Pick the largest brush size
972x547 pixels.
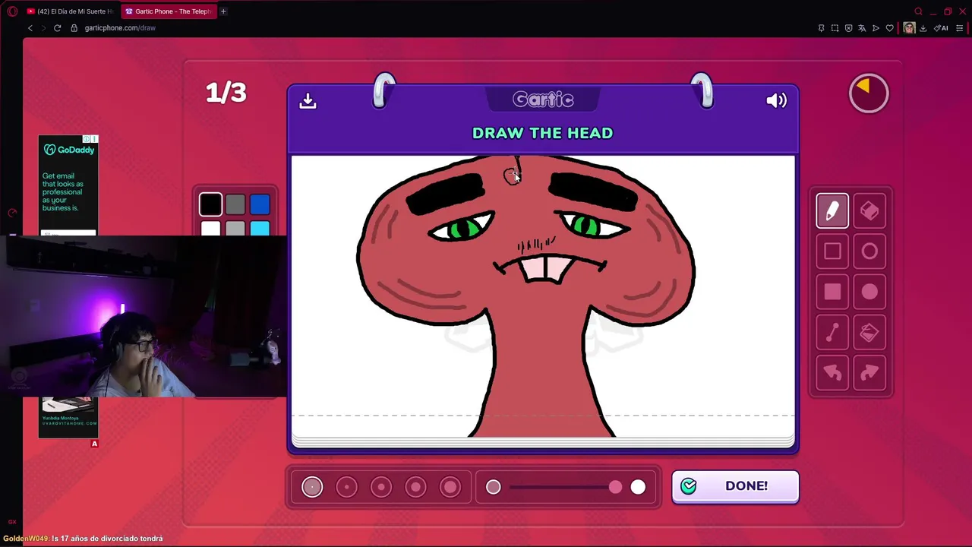click(x=450, y=487)
